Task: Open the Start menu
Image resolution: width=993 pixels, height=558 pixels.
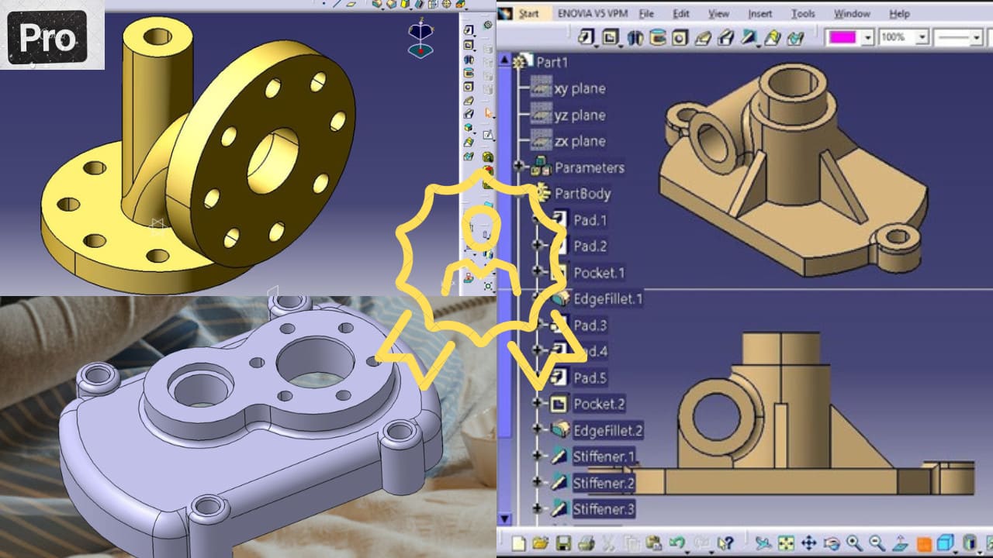Action: [x=528, y=14]
